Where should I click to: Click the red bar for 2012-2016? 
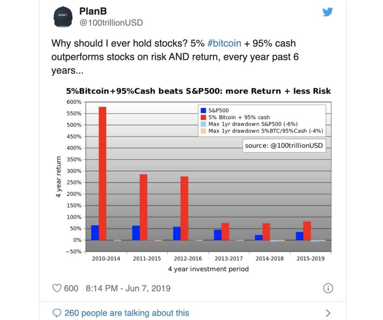(x=184, y=208)
